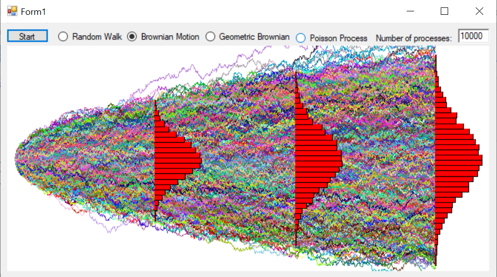Select the Random Walk radio button
The height and width of the screenshot is (277, 497).
point(63,37)
